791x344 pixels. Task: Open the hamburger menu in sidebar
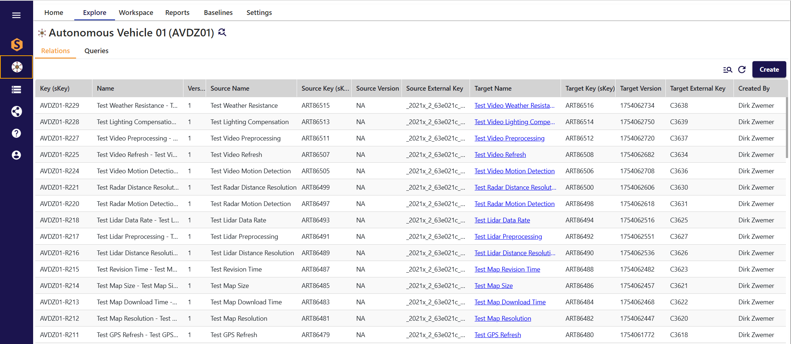coord(16,15)
